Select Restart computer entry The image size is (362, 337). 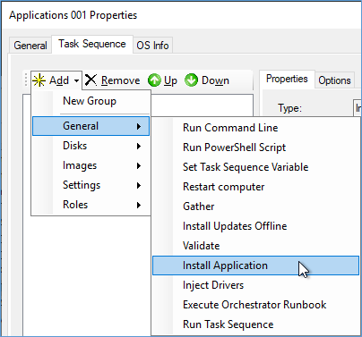click(255, 187)
